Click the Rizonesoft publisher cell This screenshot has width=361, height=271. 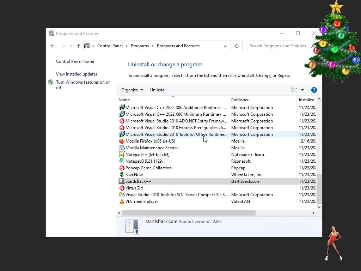tap(241, 161)
